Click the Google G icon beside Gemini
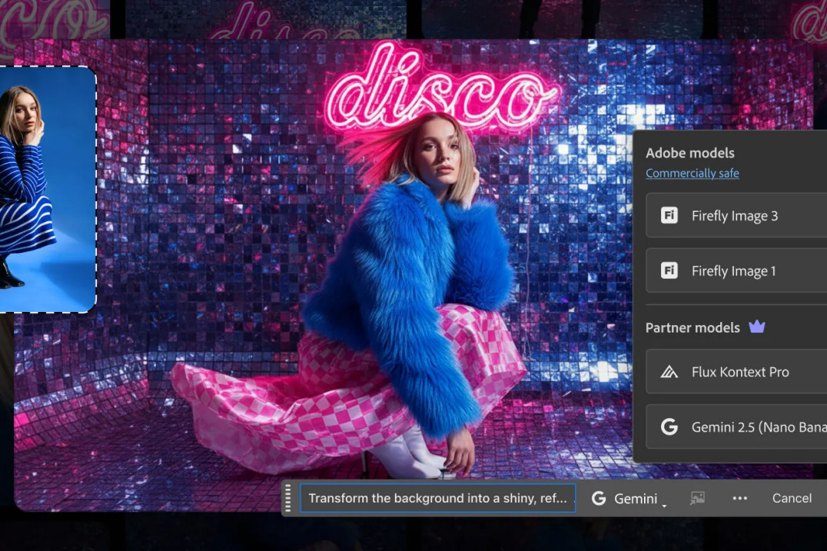827x551 pixels. pyautogui.click(x=599, y=498)
